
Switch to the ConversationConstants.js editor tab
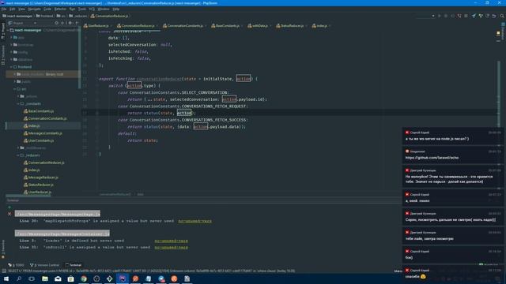pyautogui.click(x=184, y=26)
